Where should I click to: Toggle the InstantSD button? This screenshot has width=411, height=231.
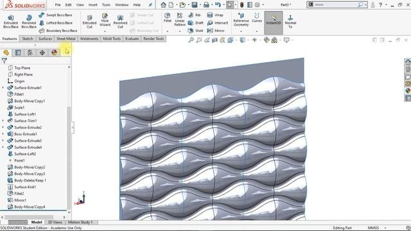274,23
